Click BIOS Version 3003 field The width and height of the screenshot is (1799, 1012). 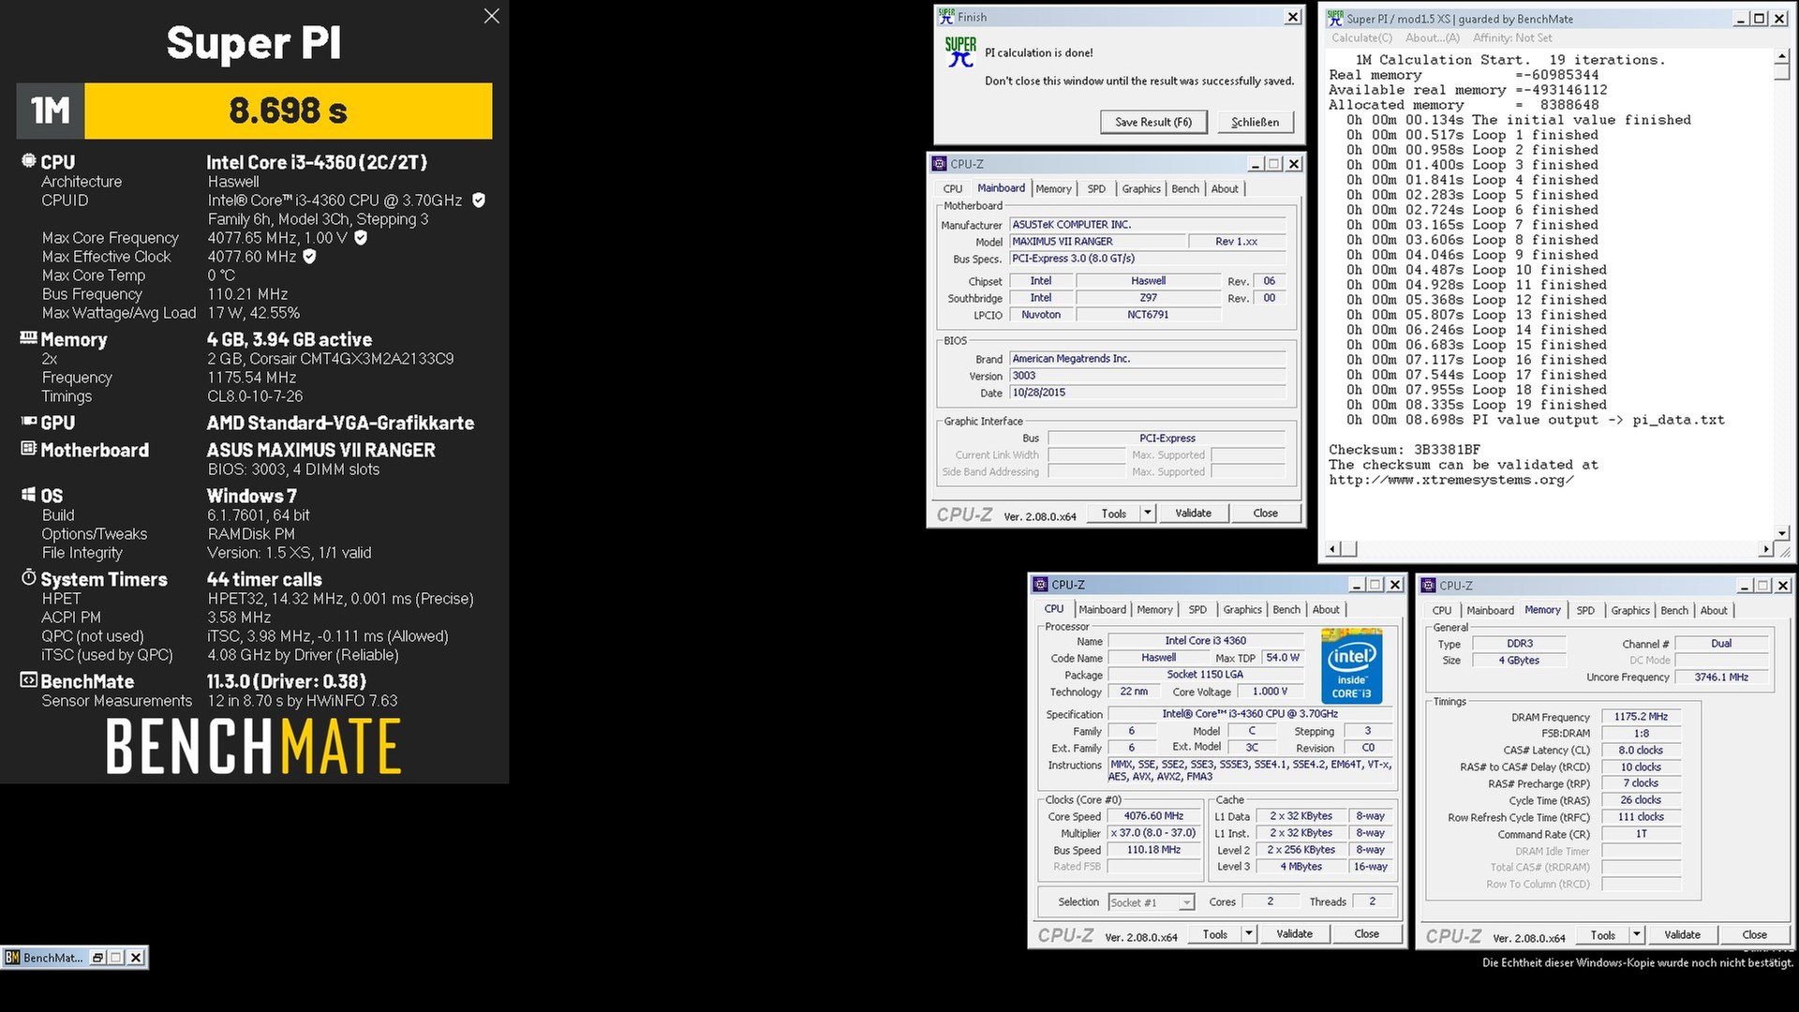(1148, 376)
